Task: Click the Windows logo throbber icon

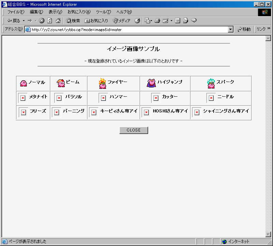Action: click(x=264, y=12)
